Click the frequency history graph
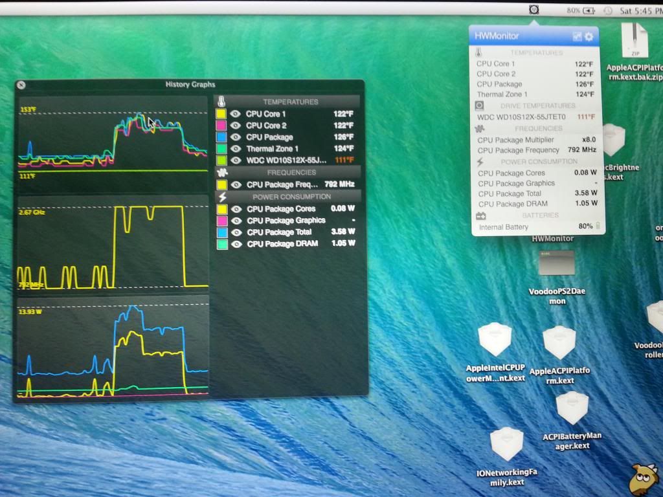Viewport: 663px width, 497px height. click(x=113, y=244)
